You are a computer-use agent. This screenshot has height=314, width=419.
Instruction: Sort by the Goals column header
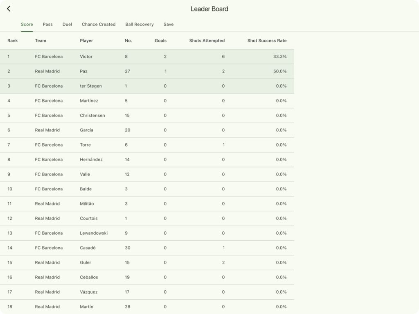pos(160,41)
